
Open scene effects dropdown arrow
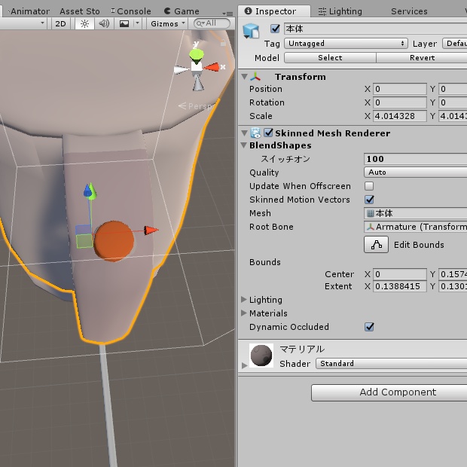point(137,23)
